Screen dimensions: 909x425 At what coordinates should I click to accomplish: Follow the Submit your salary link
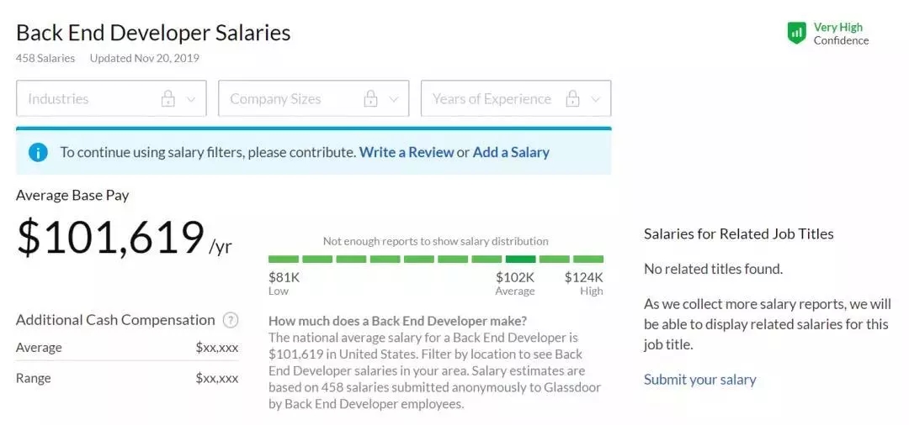coord(699,380)
